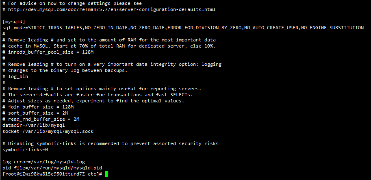Click the 'Disabling symbolic-links' comment line
The height and width of the screenshot is (180, 371).
(x=111, y=143)
